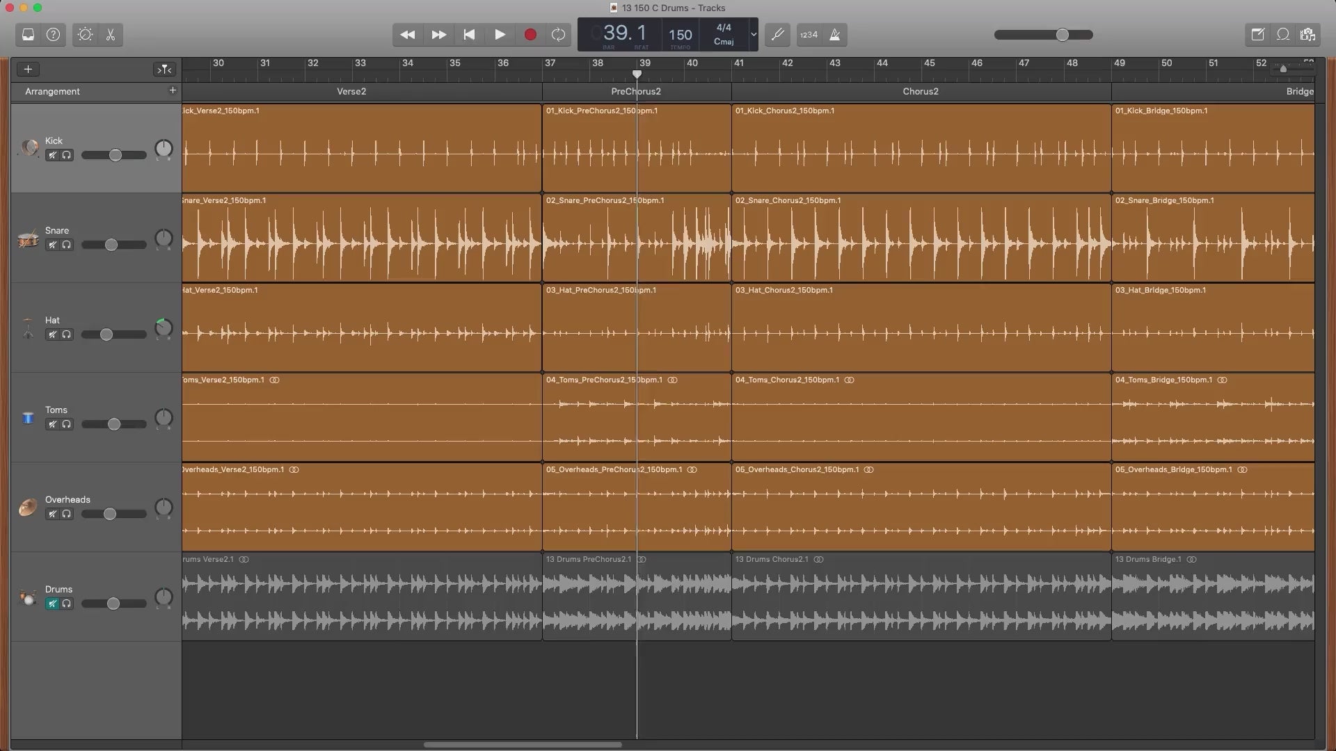Click bar 45 on the ruler

pyautogui.click(x=930, y=63)
